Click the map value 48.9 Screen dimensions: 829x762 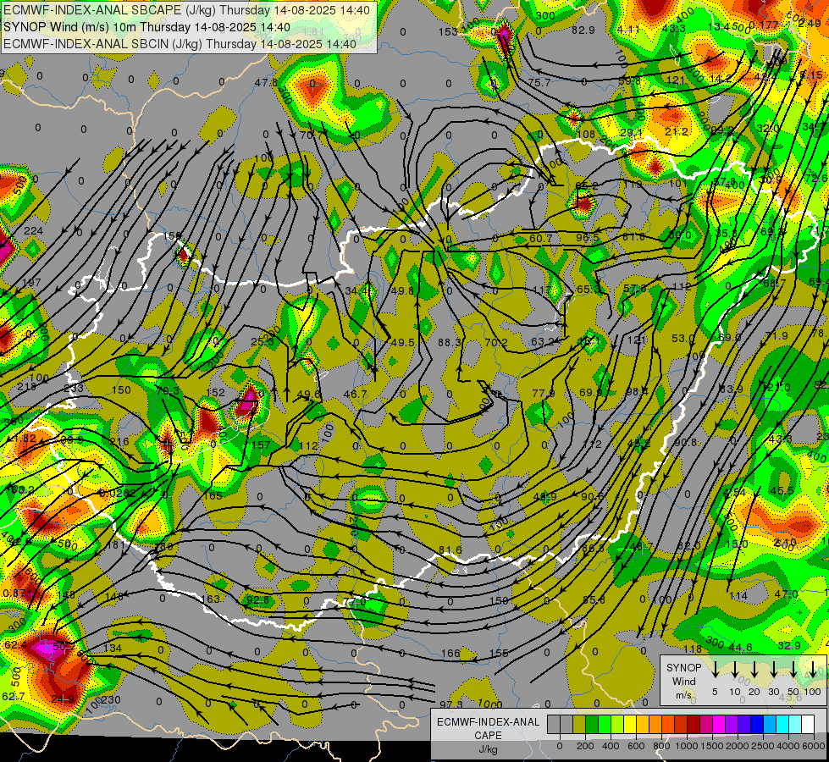point(544,496)
